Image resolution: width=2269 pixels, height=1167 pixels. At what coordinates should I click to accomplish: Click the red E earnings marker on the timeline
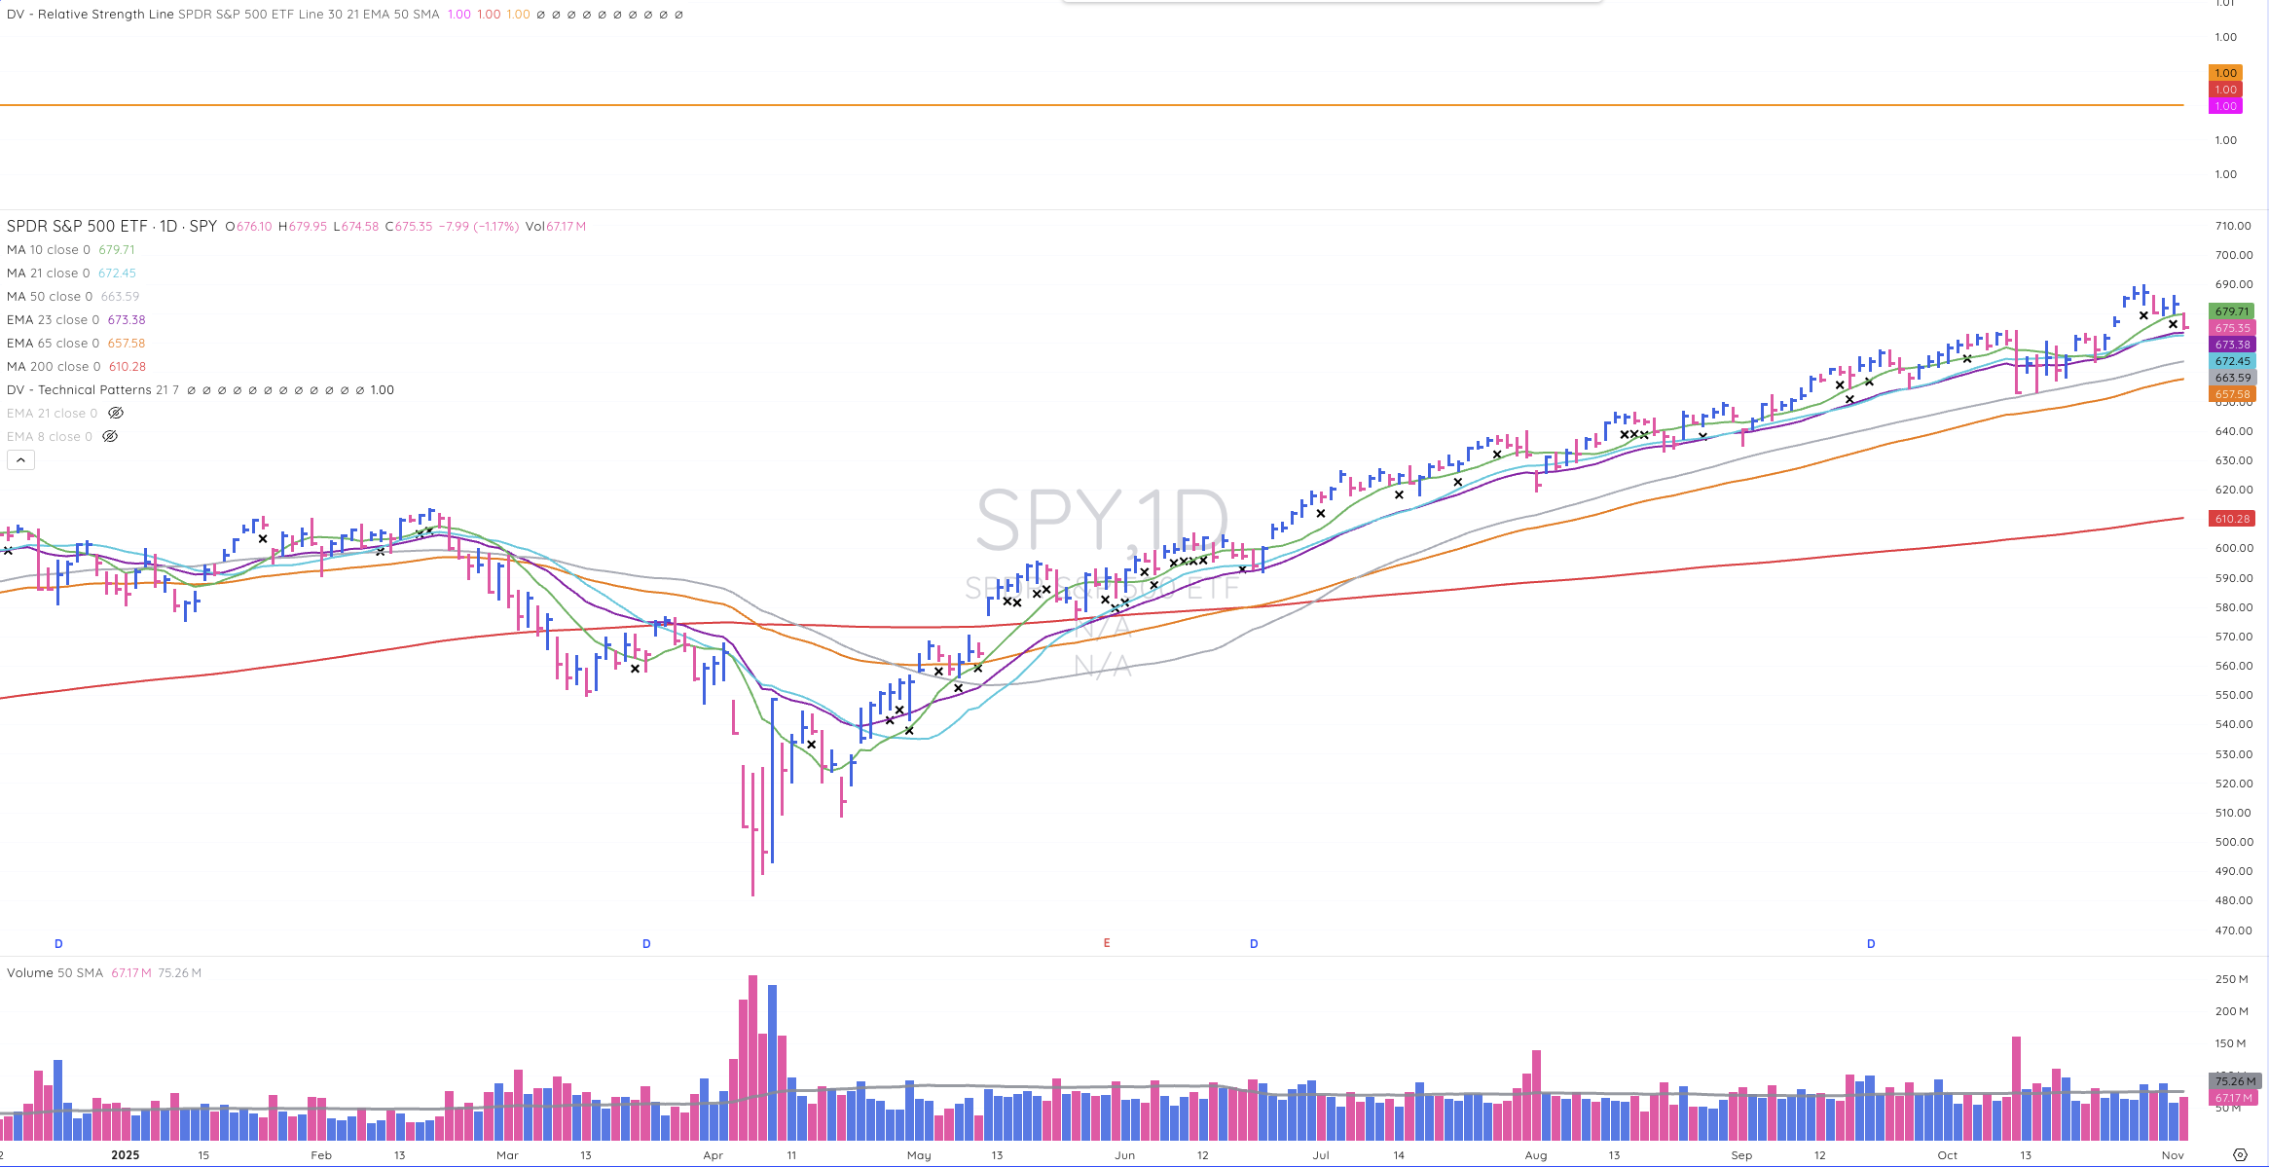1106,943
